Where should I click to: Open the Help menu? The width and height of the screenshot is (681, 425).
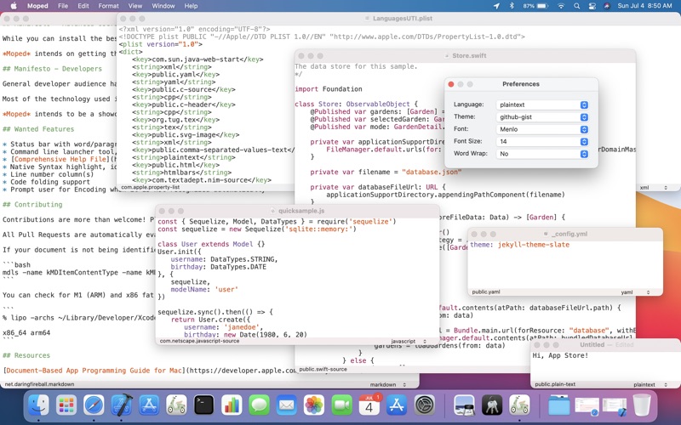click(x=191, y=6)
